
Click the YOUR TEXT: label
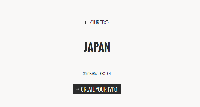pyautogui.click(x=99, y=23)
